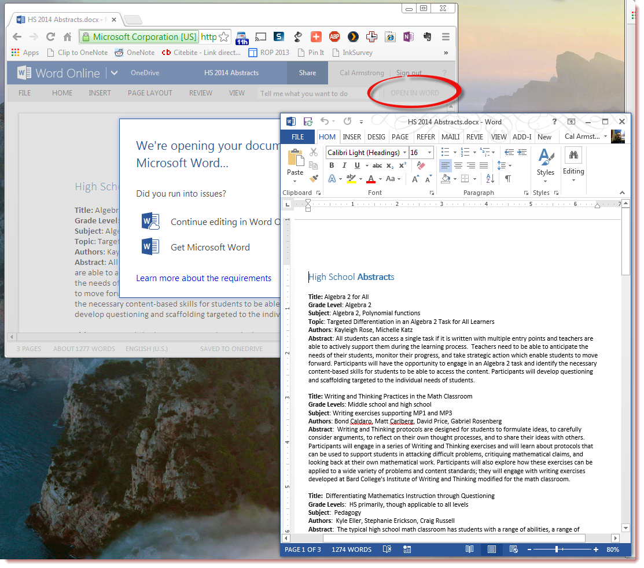This screenshot has height=568, width=644.
Task: Toggle Underline formatting in Word ribbon
Action: pyautogui.click(x=357, y=165)
